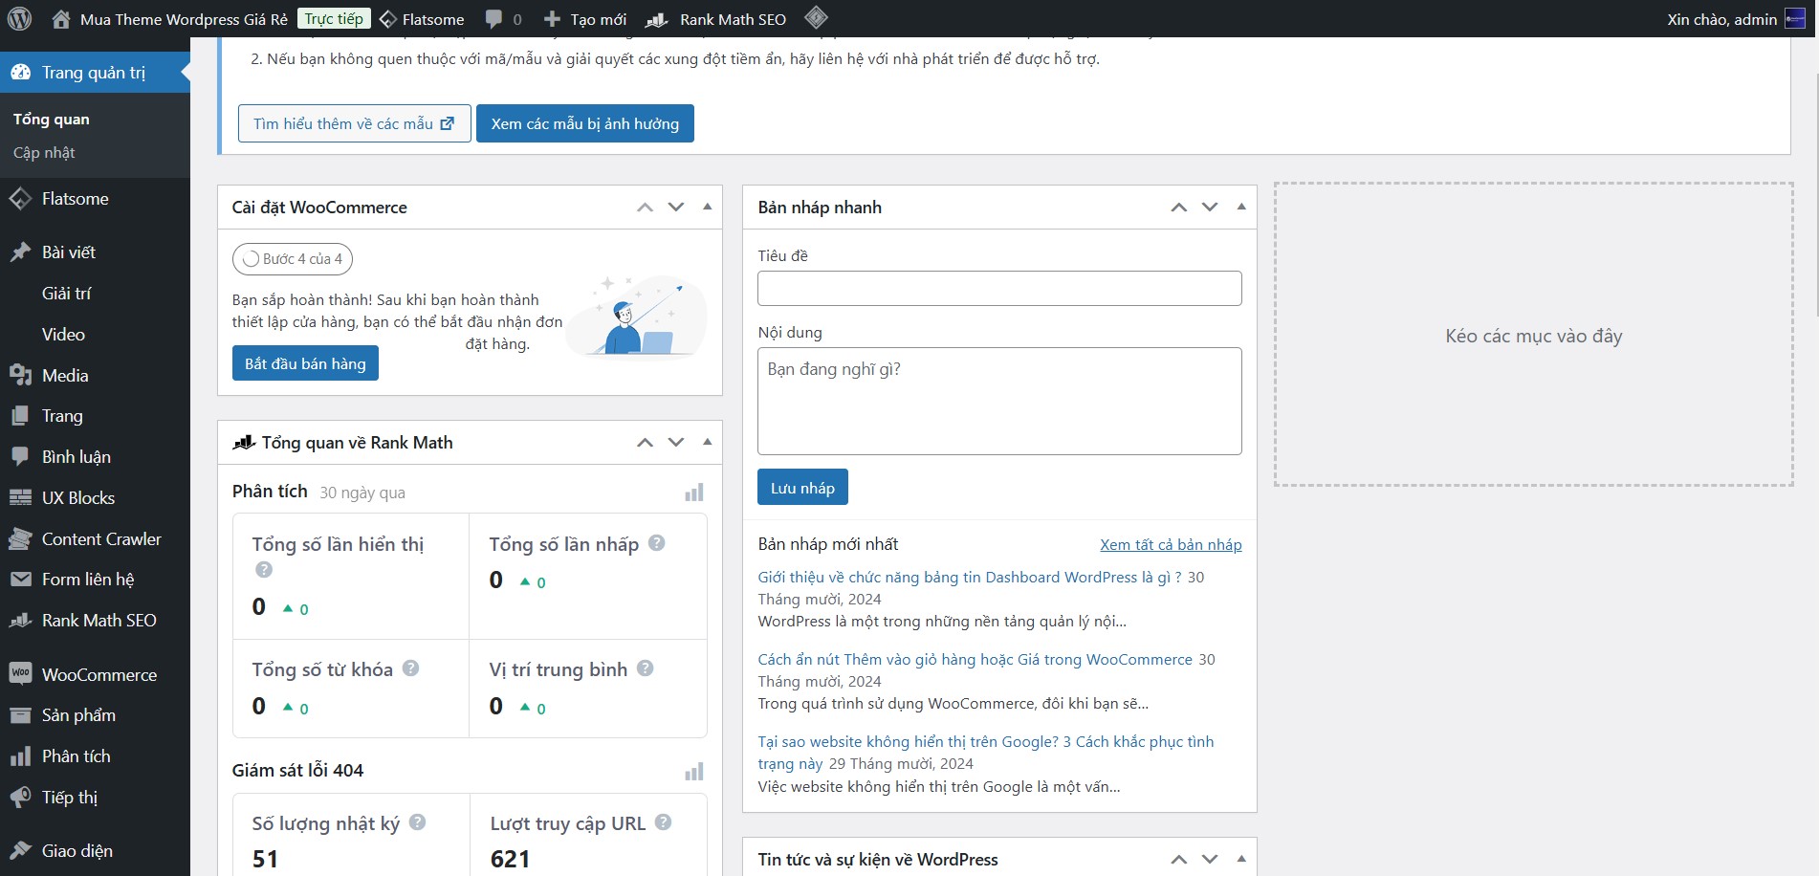Click the Bước 4 của 4 step badge
Image resolution: width=1819 pixels, height=876 pixels.
293,259
